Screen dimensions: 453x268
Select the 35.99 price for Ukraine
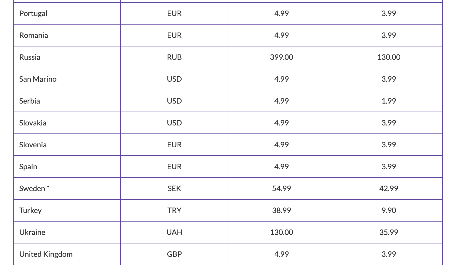[389, 232]
